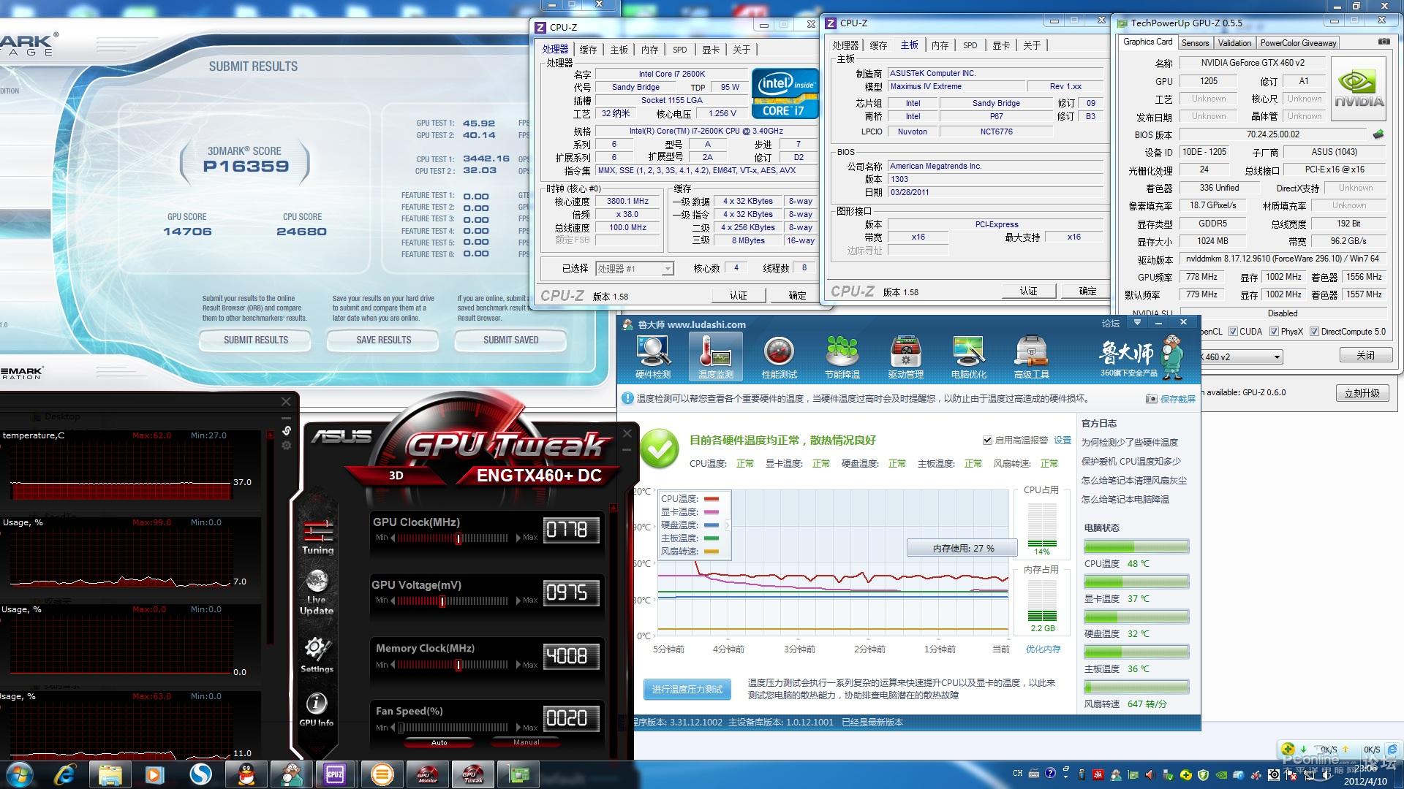1404x789 pixels.
Task: Click SUBMIT SAVED button in 3DMark
Action: point(510,340)
